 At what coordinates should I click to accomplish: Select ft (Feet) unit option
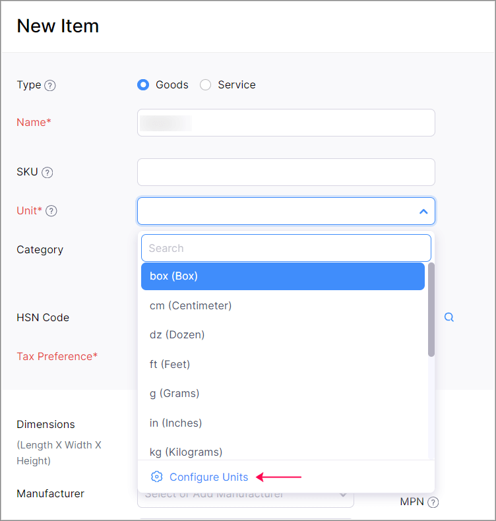pyautogui.click(x=283, y=364)
